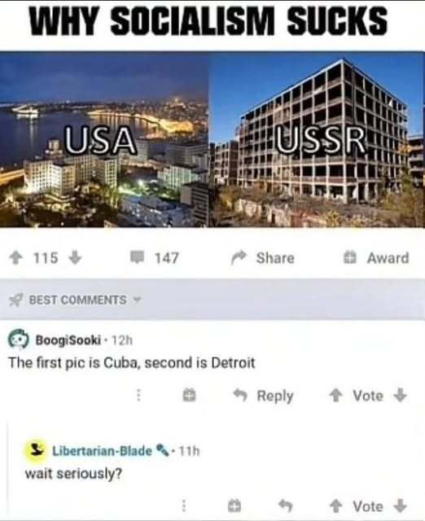Click the Award gift icon on post
425x521 pixels.
(x=349, y=258)
